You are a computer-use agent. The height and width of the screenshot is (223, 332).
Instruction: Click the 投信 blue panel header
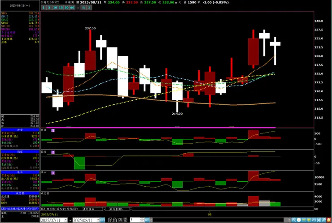(x=20, y=151)
